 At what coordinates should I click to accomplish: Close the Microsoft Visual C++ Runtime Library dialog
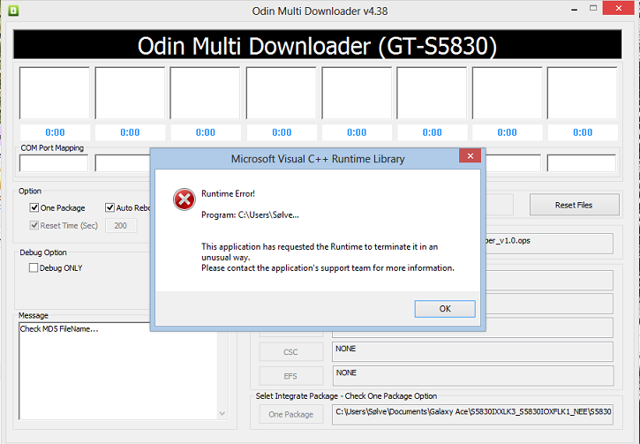(470, 155)
